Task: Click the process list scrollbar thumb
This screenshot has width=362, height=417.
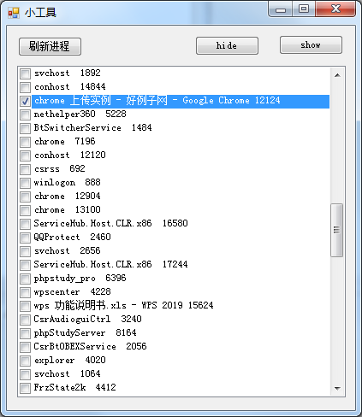Action: [337, 230]
